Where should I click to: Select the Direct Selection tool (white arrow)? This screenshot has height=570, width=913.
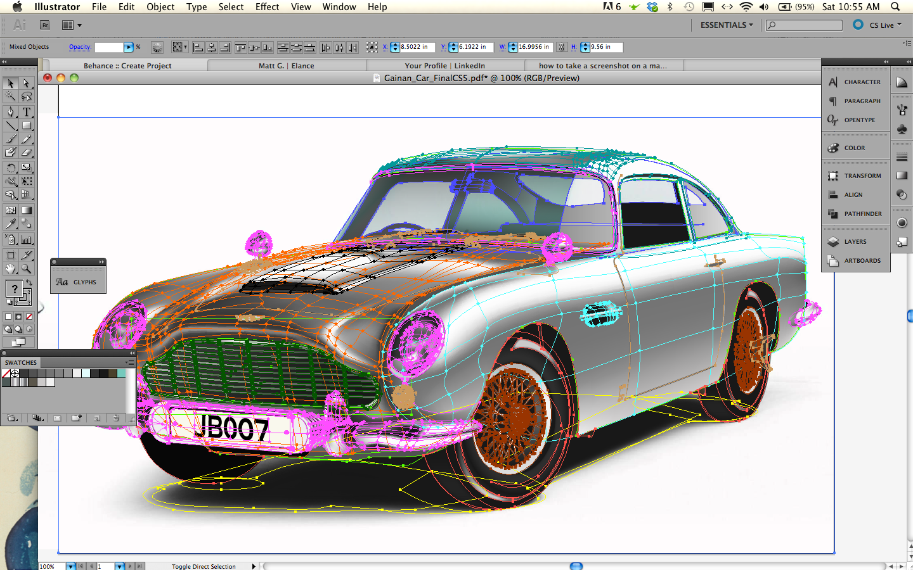point(27,84)
